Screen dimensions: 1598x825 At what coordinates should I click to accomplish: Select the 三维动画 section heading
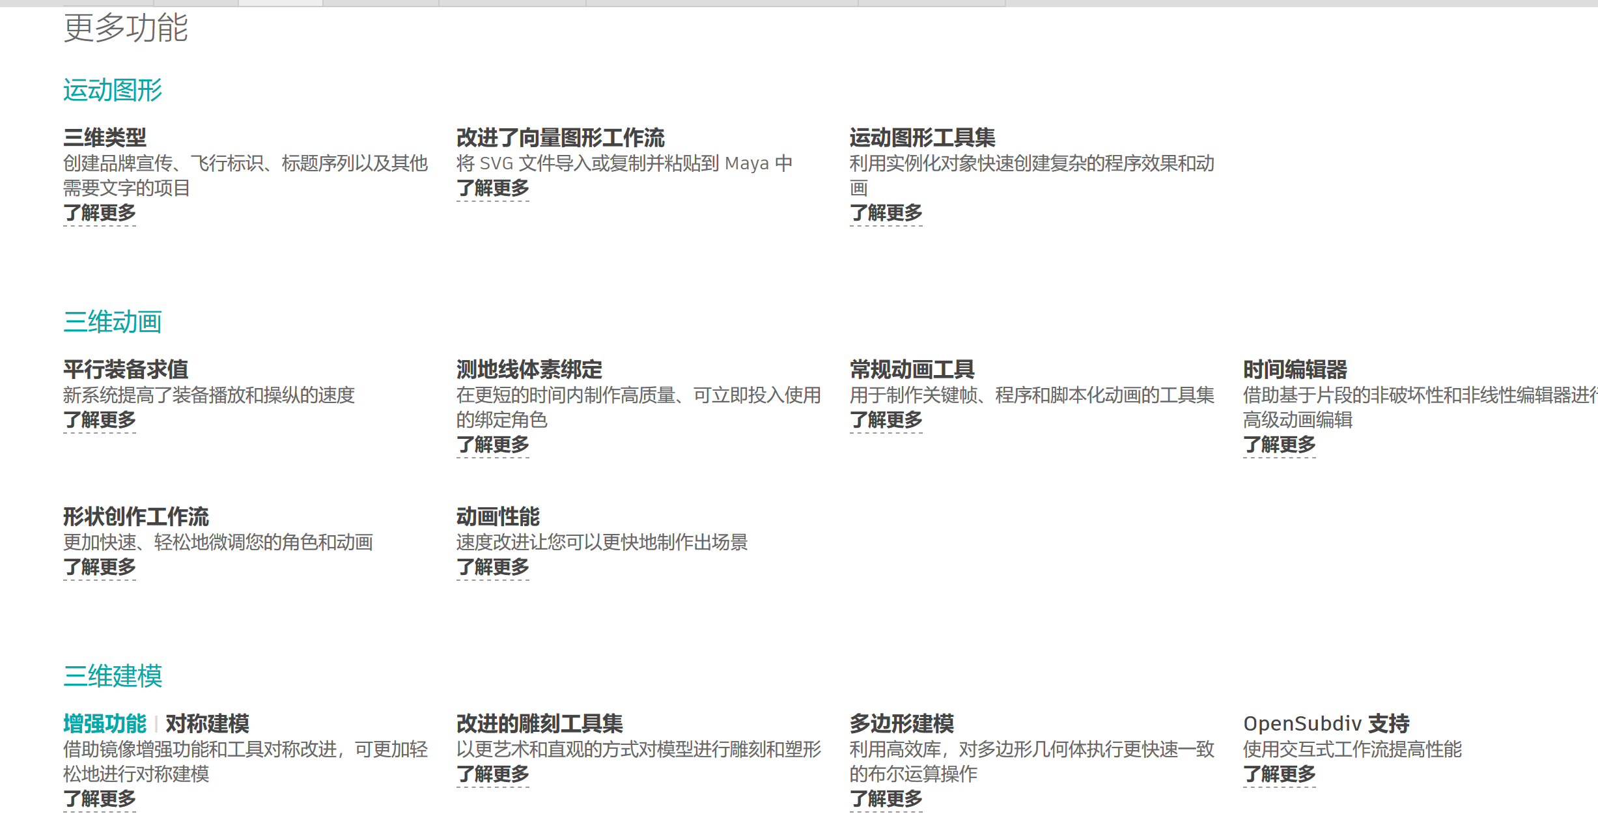(x=113, y=322)
